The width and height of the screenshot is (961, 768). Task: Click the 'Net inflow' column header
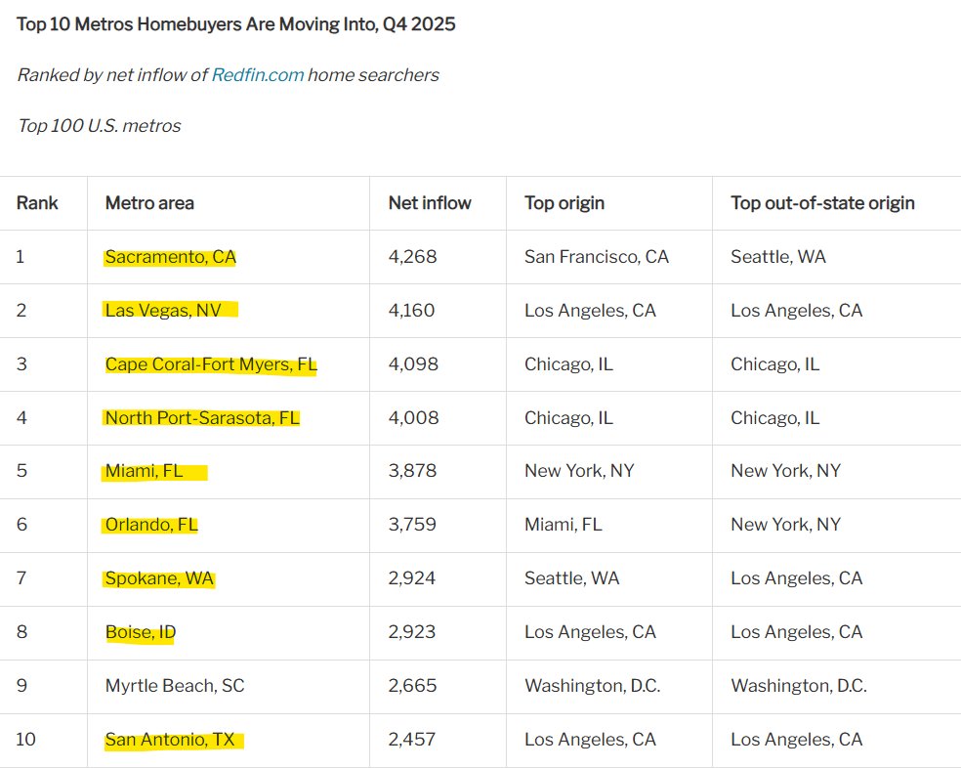tap(430, 203)
